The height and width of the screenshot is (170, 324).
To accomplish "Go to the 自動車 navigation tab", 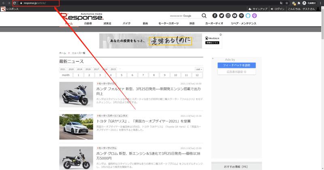I will 88,24.
